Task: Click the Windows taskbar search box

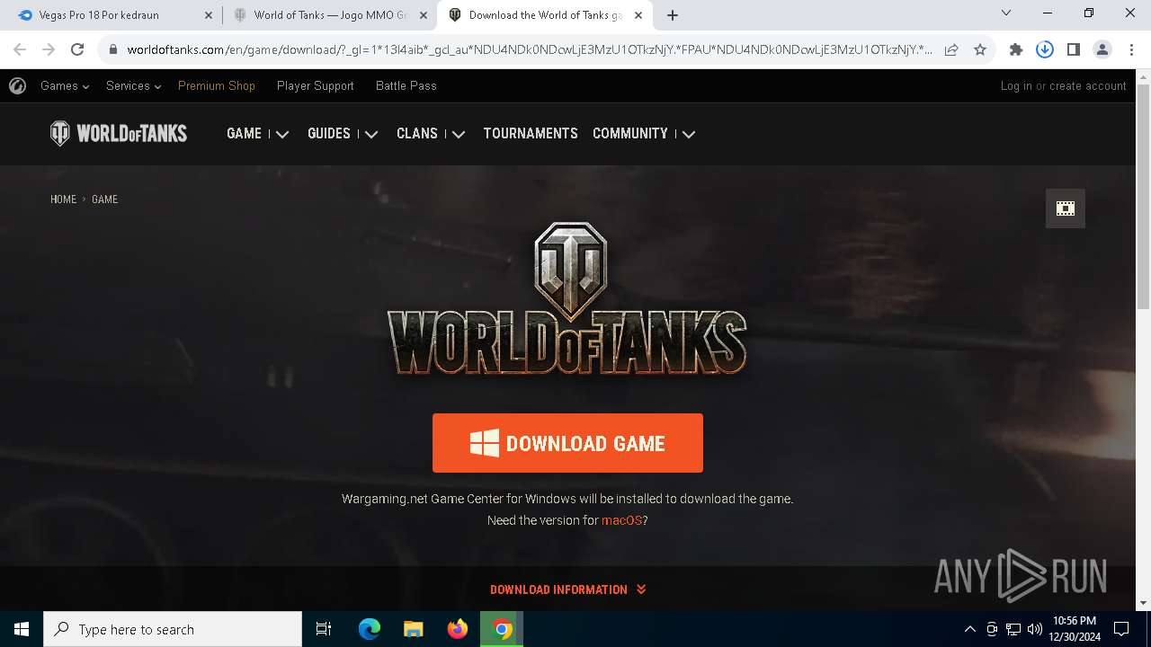Action: tap(173, 629)
